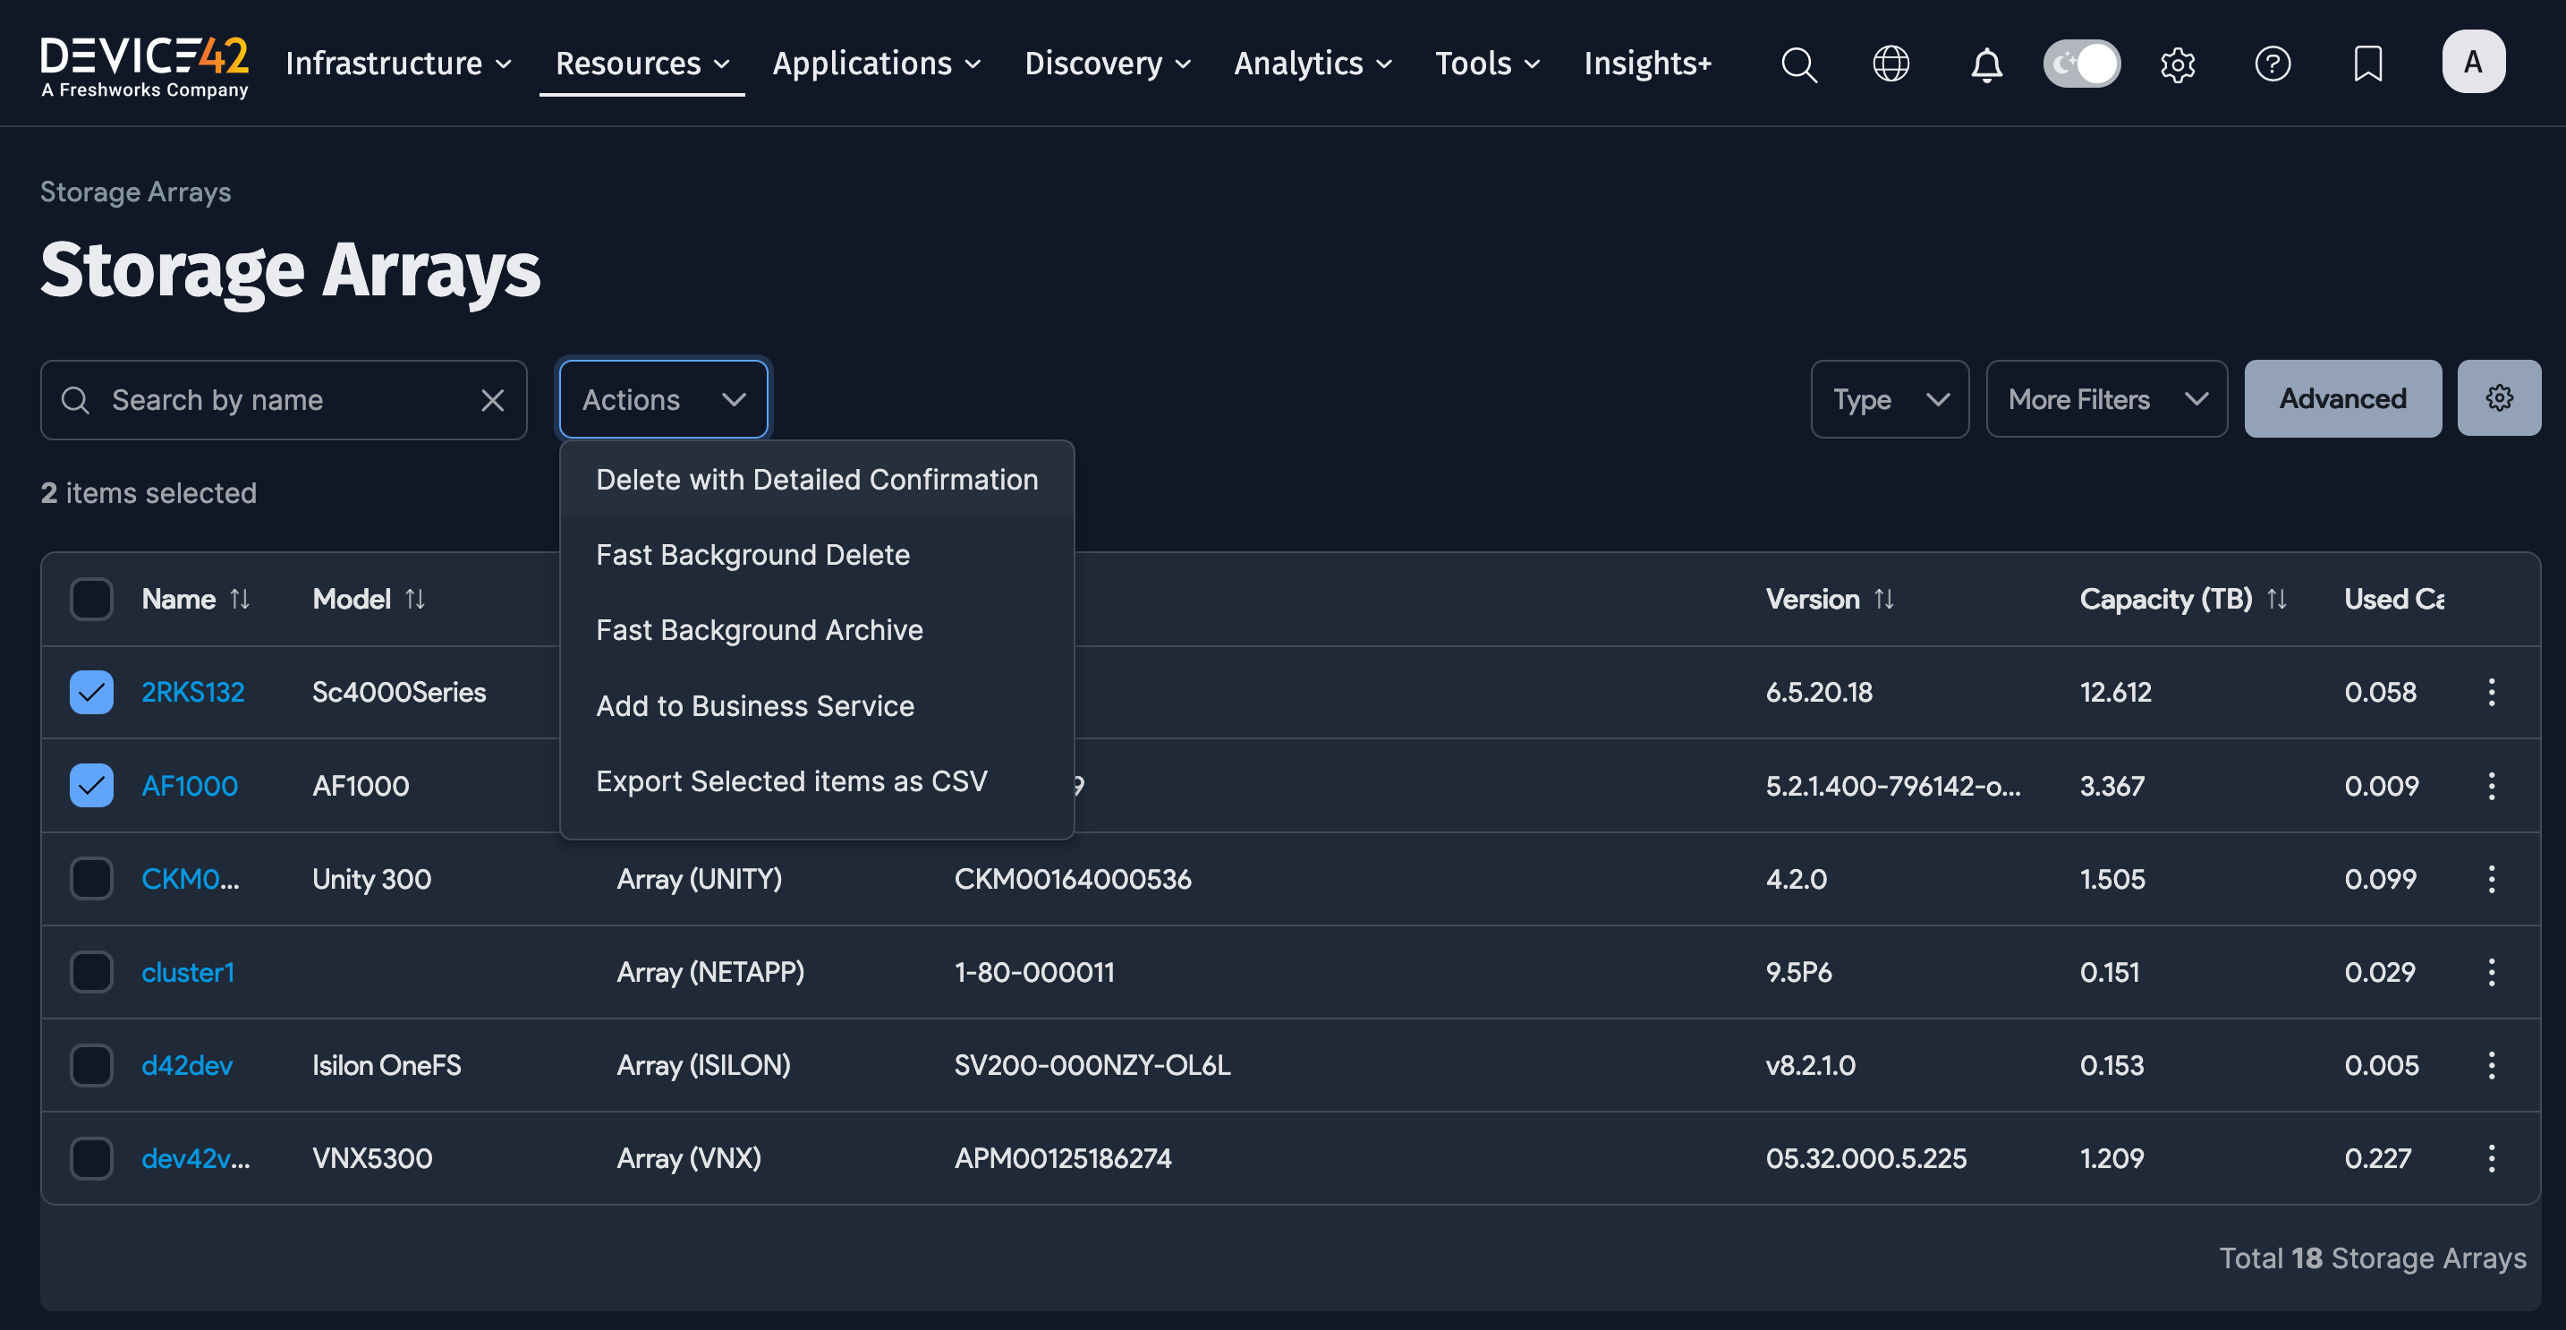
Task: Expand the More Filters dropdown
Action: [x=2106, y=398]
